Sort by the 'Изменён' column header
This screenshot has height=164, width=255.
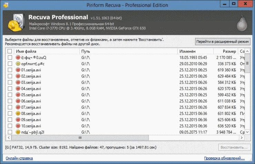[195, 51]
